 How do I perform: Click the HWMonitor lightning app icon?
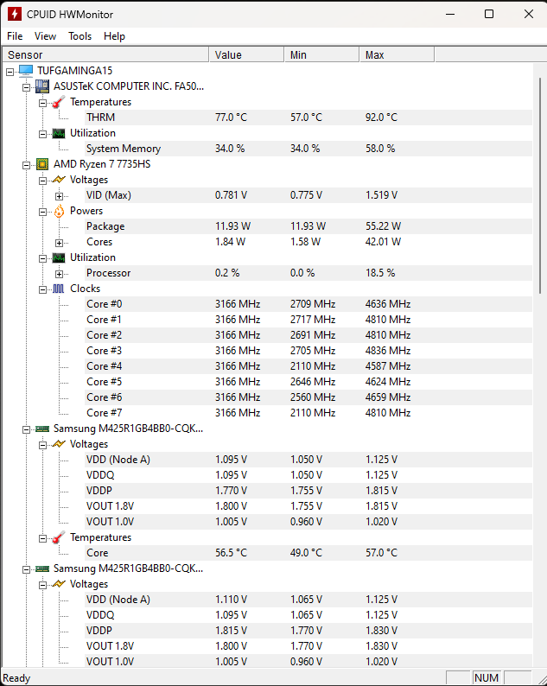coord(15,14)
